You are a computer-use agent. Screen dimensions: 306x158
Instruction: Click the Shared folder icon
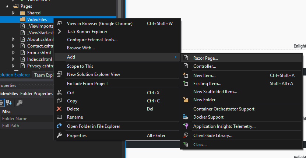tap(23, 13)
